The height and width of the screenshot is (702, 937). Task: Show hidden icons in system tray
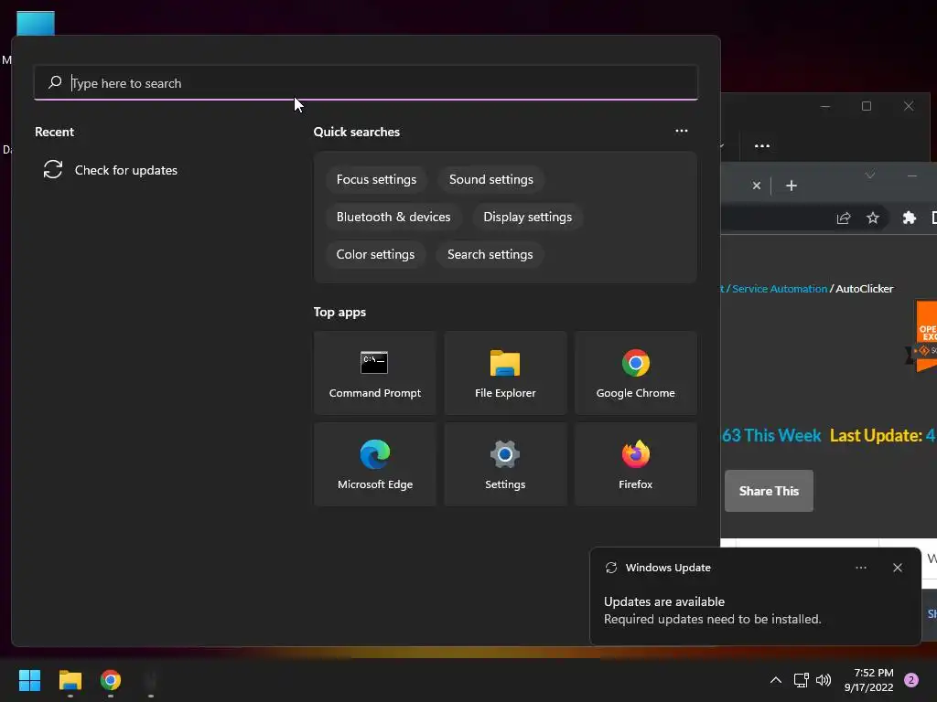[x=775, y=680]
